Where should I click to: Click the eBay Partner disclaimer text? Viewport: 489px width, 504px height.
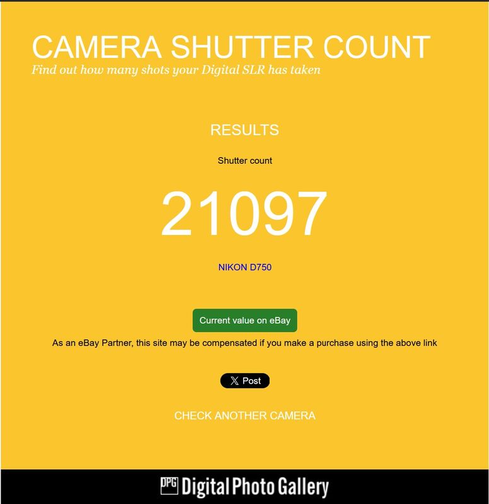point(244,343)
